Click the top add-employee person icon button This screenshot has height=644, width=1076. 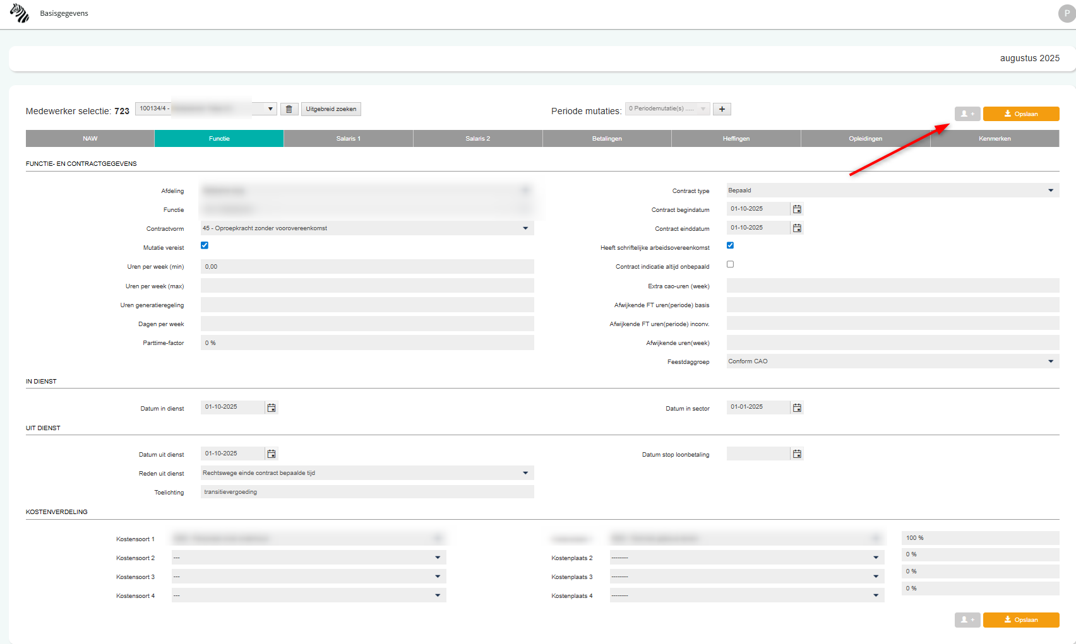(967, 114)
